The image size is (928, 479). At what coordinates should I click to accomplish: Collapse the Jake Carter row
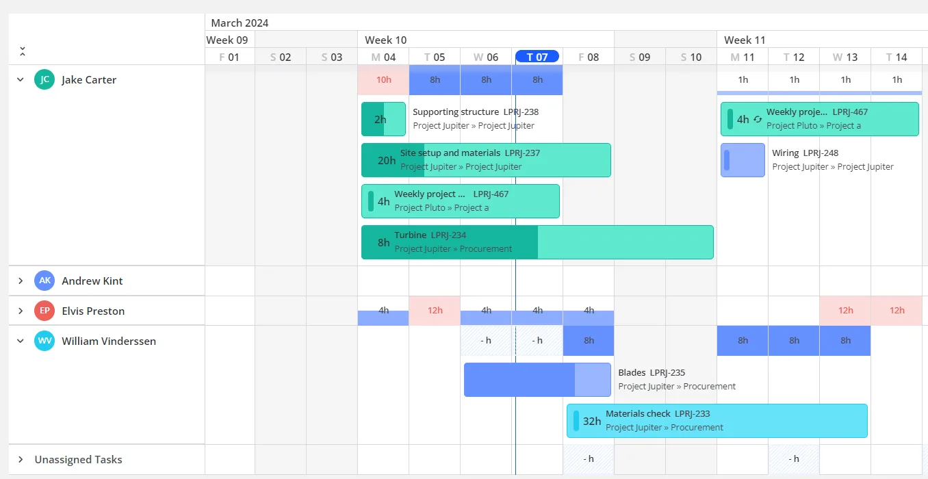(20, 79)
